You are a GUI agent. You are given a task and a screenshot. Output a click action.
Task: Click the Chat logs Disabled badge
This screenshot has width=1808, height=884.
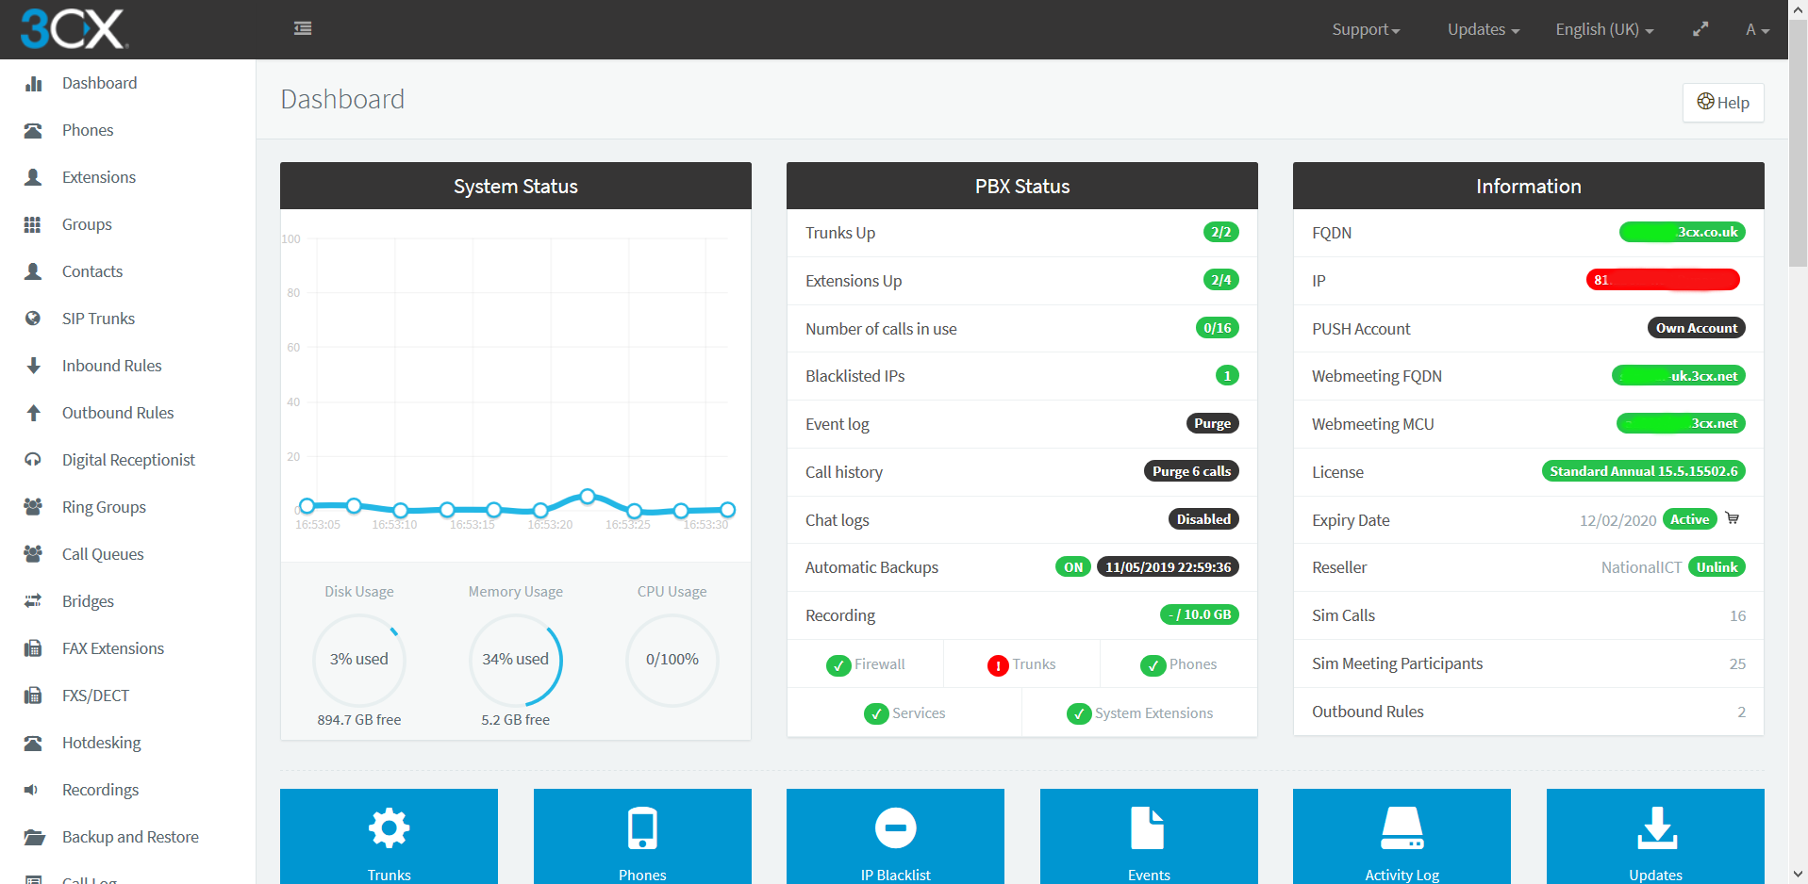1203,519
